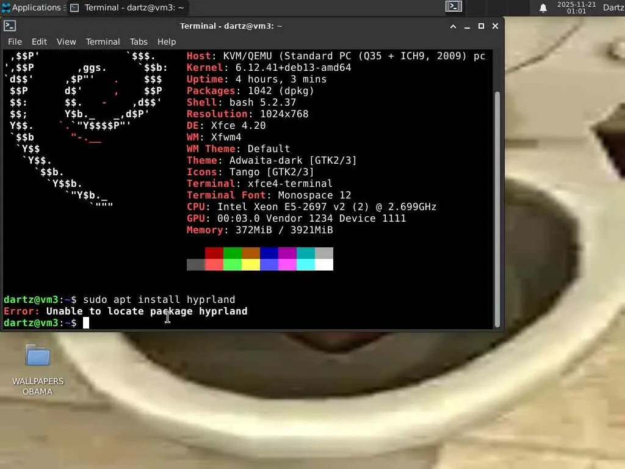Screen dimensions: 625x469
Task: Click the red 'Error:' label
Action: (x=21, y=311)
